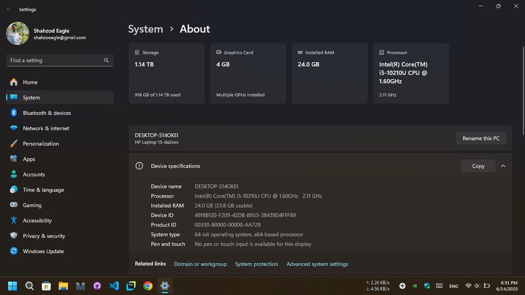Screen dimensions: 525x295
Task: Click the HP Laptop 15-da2xxx model text
Action: [x=156, y=142]
